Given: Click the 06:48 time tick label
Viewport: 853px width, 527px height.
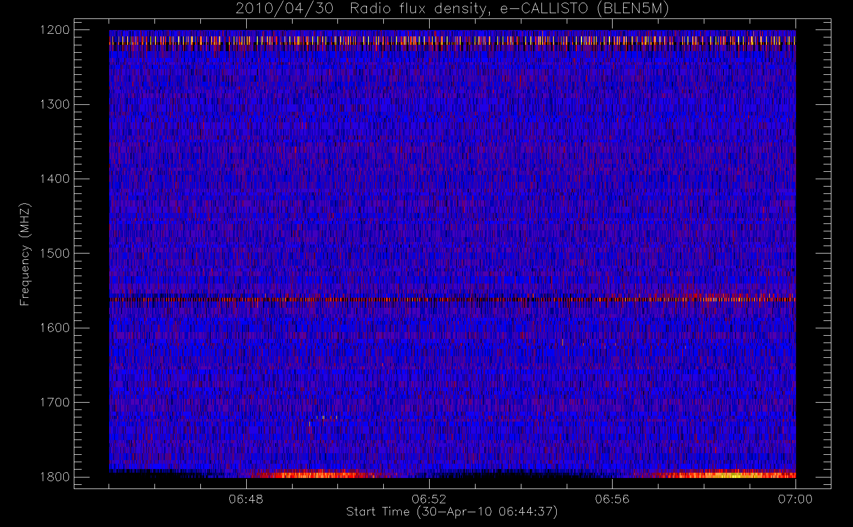Looking at the screenshot, I should pos(246,499).
